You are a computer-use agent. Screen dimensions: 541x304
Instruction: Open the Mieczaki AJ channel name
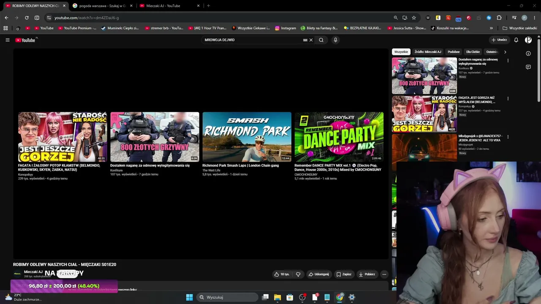point(33,272)
